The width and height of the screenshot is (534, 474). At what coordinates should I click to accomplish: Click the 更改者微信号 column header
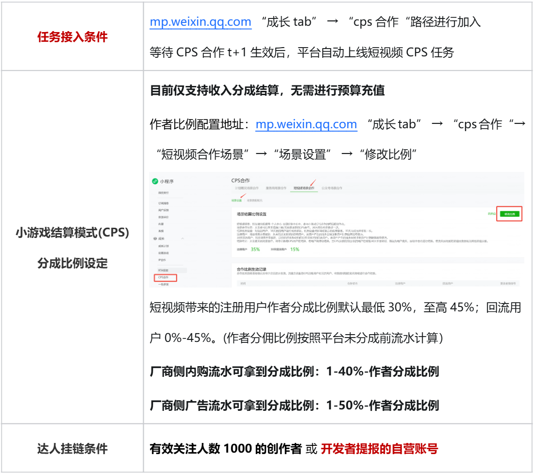(508, 284)
